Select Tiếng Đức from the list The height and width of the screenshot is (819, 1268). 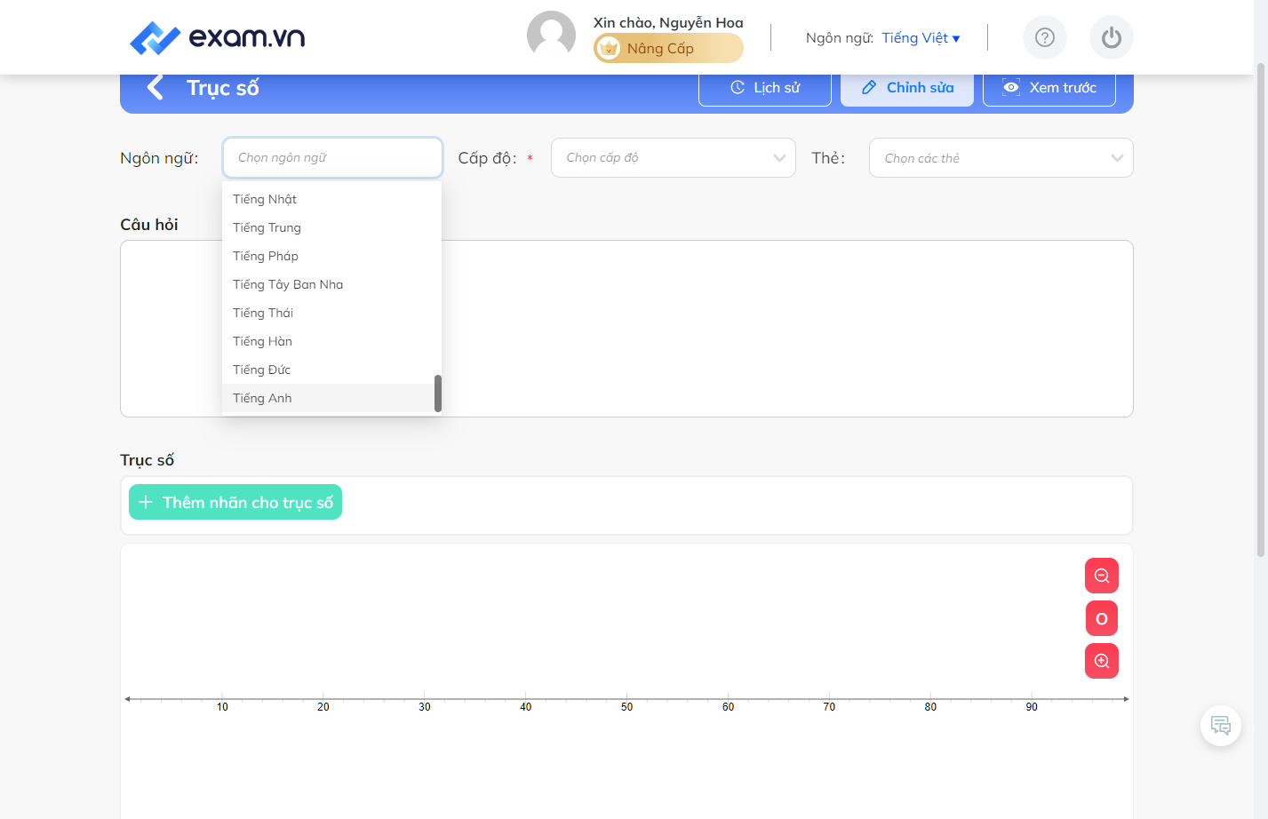tap(331, 370)
